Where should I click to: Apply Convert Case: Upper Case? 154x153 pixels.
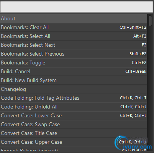[74, 142]
